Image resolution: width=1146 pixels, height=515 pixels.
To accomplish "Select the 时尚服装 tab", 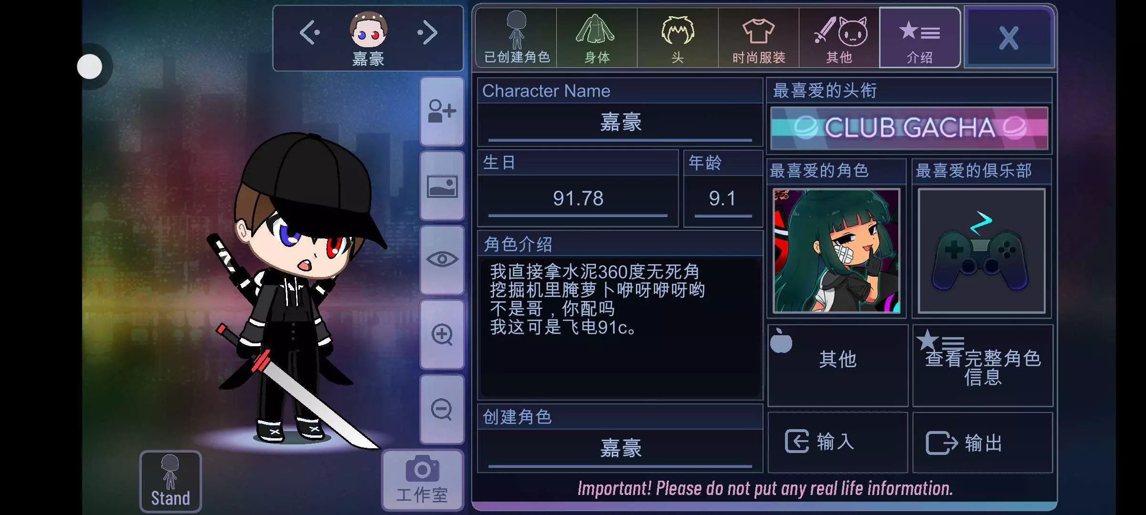I will [759, 38].
